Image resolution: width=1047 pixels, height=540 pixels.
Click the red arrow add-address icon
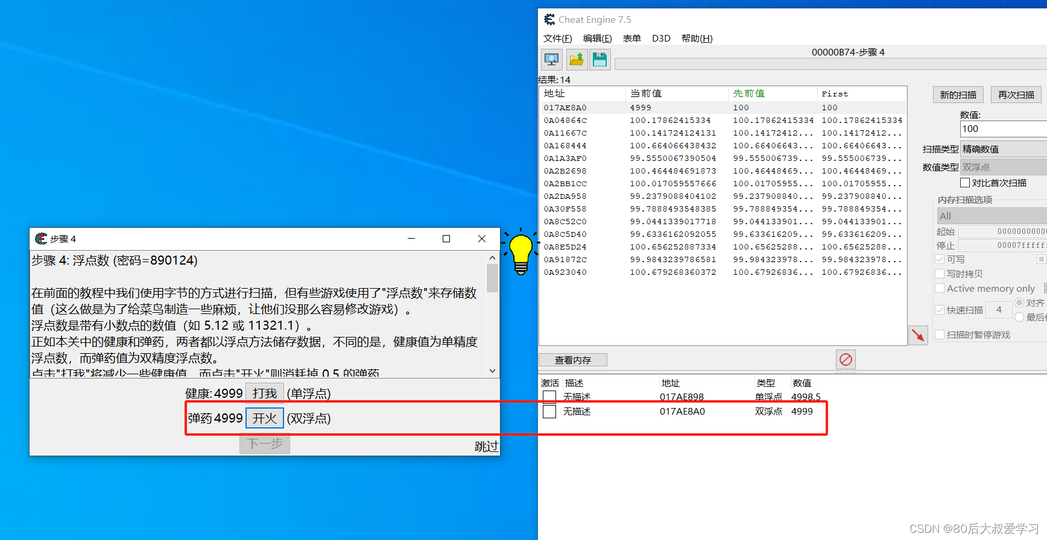point(918,335)
